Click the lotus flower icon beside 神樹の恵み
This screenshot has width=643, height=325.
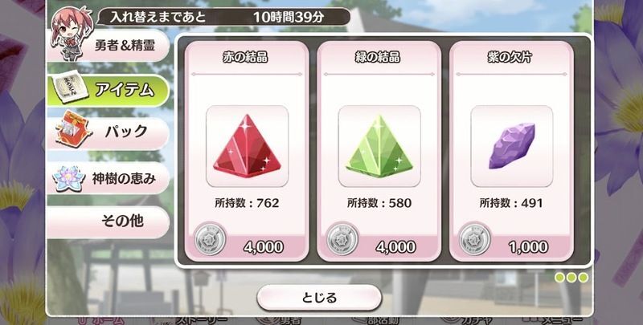(69, 178)
